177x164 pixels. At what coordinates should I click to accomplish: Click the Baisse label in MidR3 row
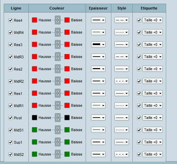[76, 57]
